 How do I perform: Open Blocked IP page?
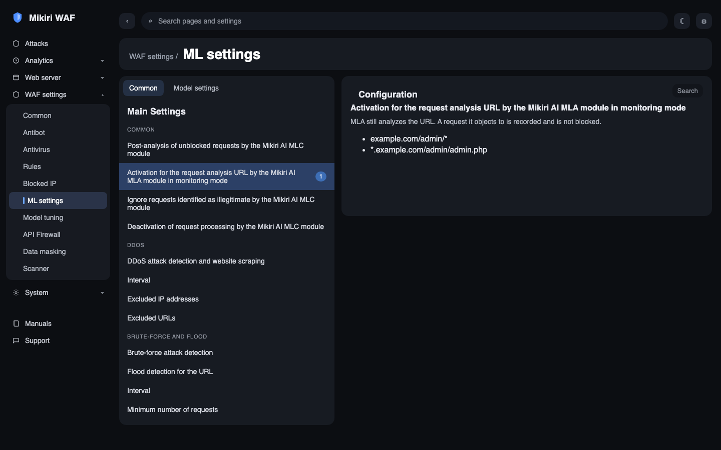(x=58, y=183)
